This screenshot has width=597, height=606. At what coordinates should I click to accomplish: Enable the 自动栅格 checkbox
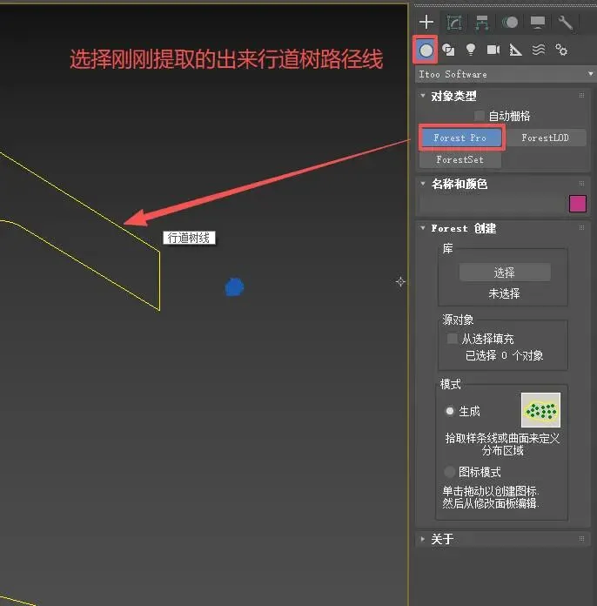click(480, 116)
